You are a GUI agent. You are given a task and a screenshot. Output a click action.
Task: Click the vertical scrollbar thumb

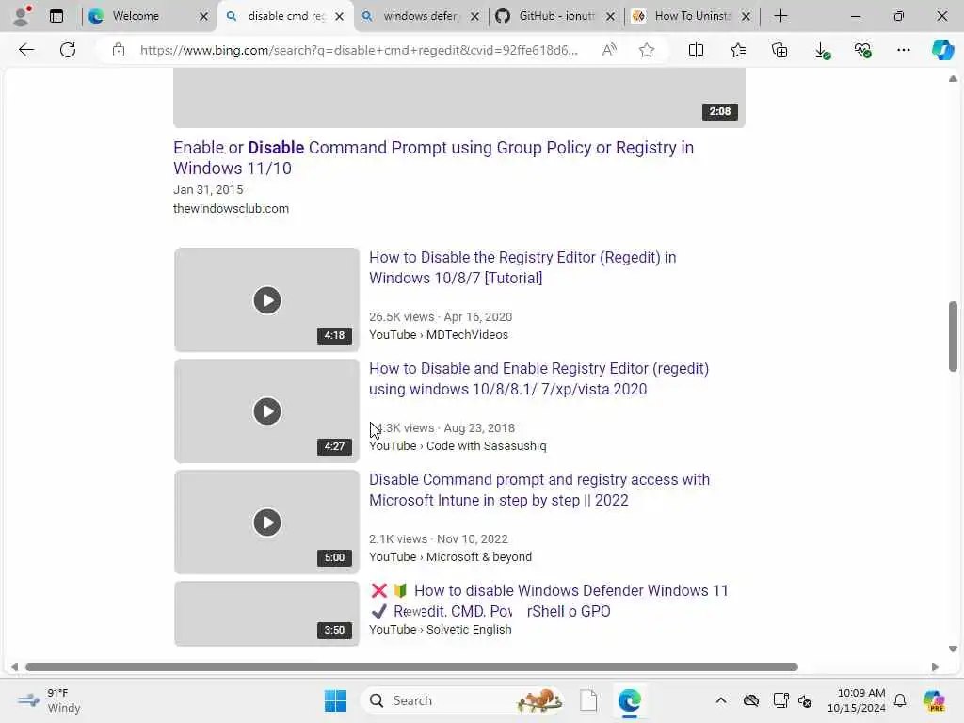(x=953, y=336)
